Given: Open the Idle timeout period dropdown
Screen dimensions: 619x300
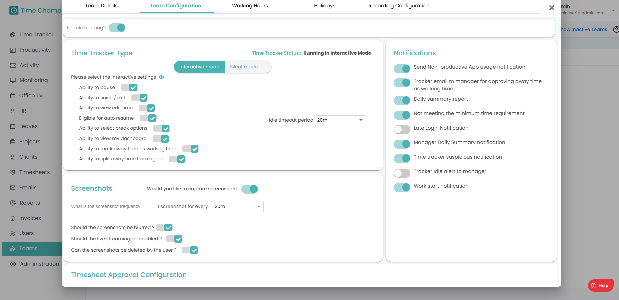Looking at the screenshot, I should pos(340,120).
